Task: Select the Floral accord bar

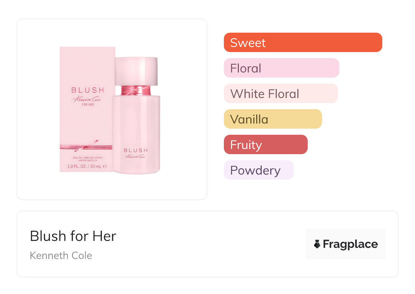Action: pos(281,68)
